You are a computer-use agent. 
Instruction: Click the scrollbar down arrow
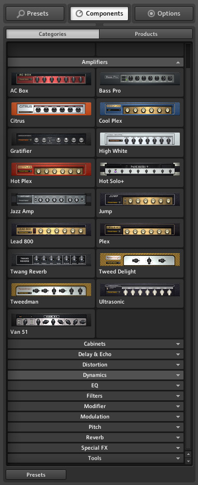(188, 461)
